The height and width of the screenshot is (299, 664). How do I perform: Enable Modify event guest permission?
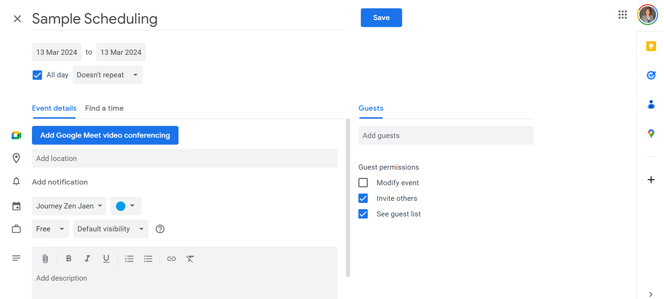[363, 183]
